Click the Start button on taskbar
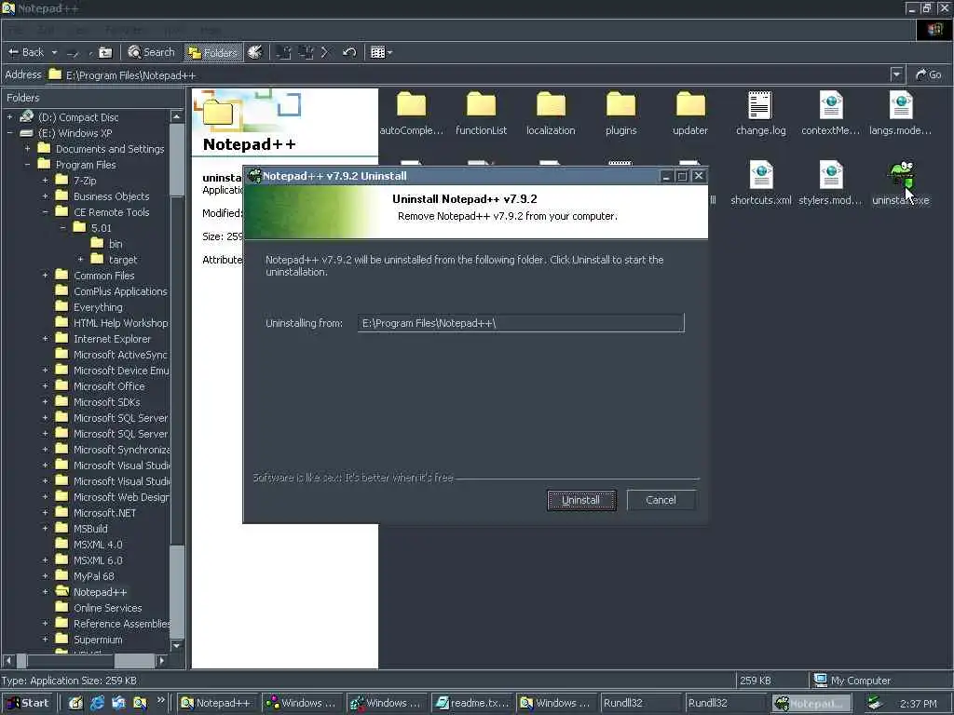954x715 pixels. tap(27, 703)
